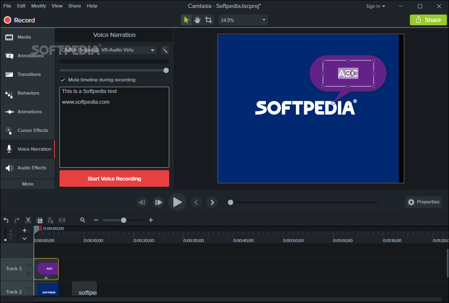Open the Behaviors tab
449x303 pixels.
tap(27, 93)
